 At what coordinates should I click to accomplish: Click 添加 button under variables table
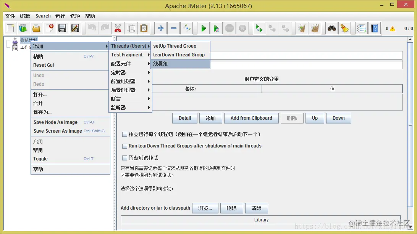[211, 118]
